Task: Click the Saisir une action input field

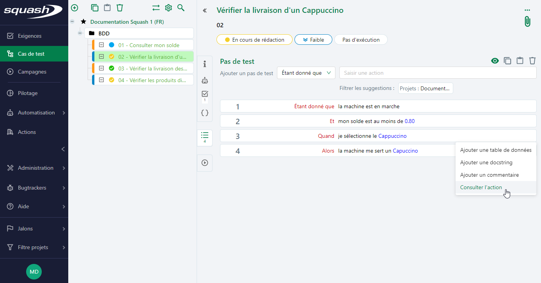Action: pos(438,73)
